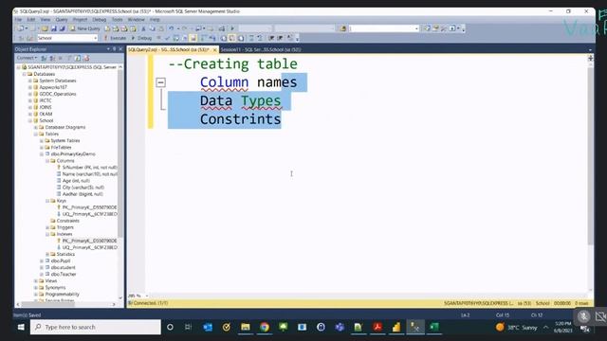Select the dbo.Teacher table

(64, 274)
